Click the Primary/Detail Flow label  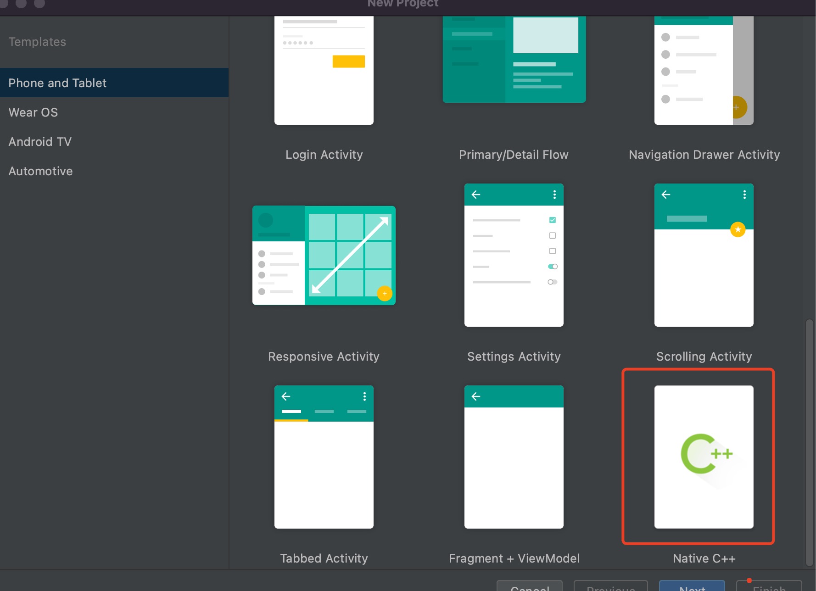tap(514, 155)
